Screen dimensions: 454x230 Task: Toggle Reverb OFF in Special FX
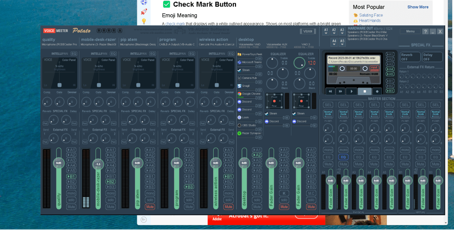(x=410, y=57)
